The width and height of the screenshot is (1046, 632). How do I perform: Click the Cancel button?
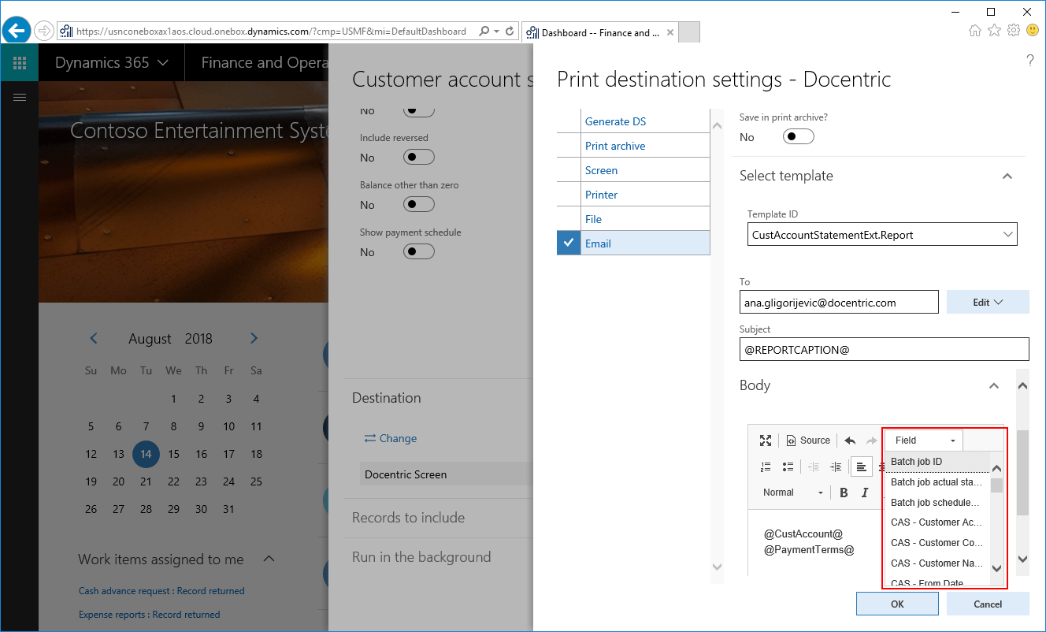[x=988, y=604]
